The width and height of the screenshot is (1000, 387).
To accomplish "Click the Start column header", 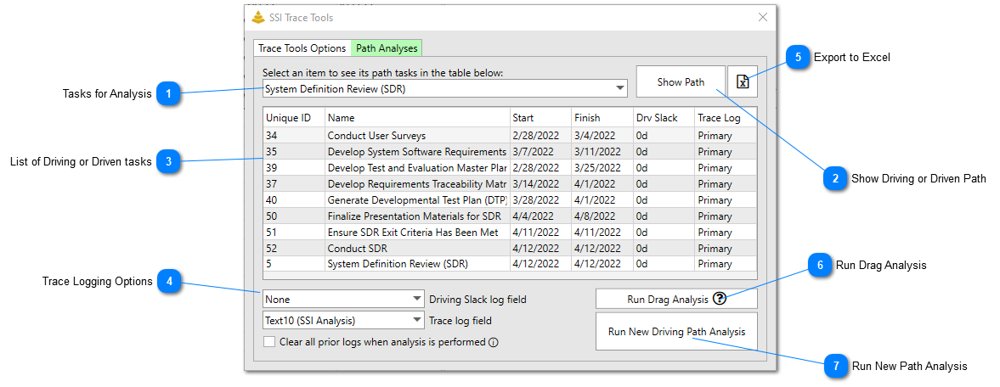I will 541,118.
